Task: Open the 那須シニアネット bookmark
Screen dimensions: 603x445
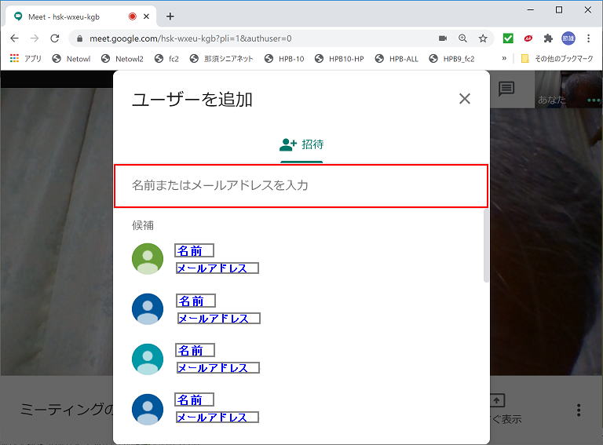Action: click(221, 58)
